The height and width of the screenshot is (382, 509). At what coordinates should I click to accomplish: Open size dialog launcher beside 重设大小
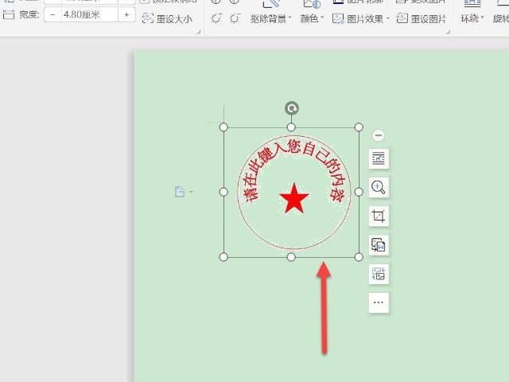pos(199,32)
